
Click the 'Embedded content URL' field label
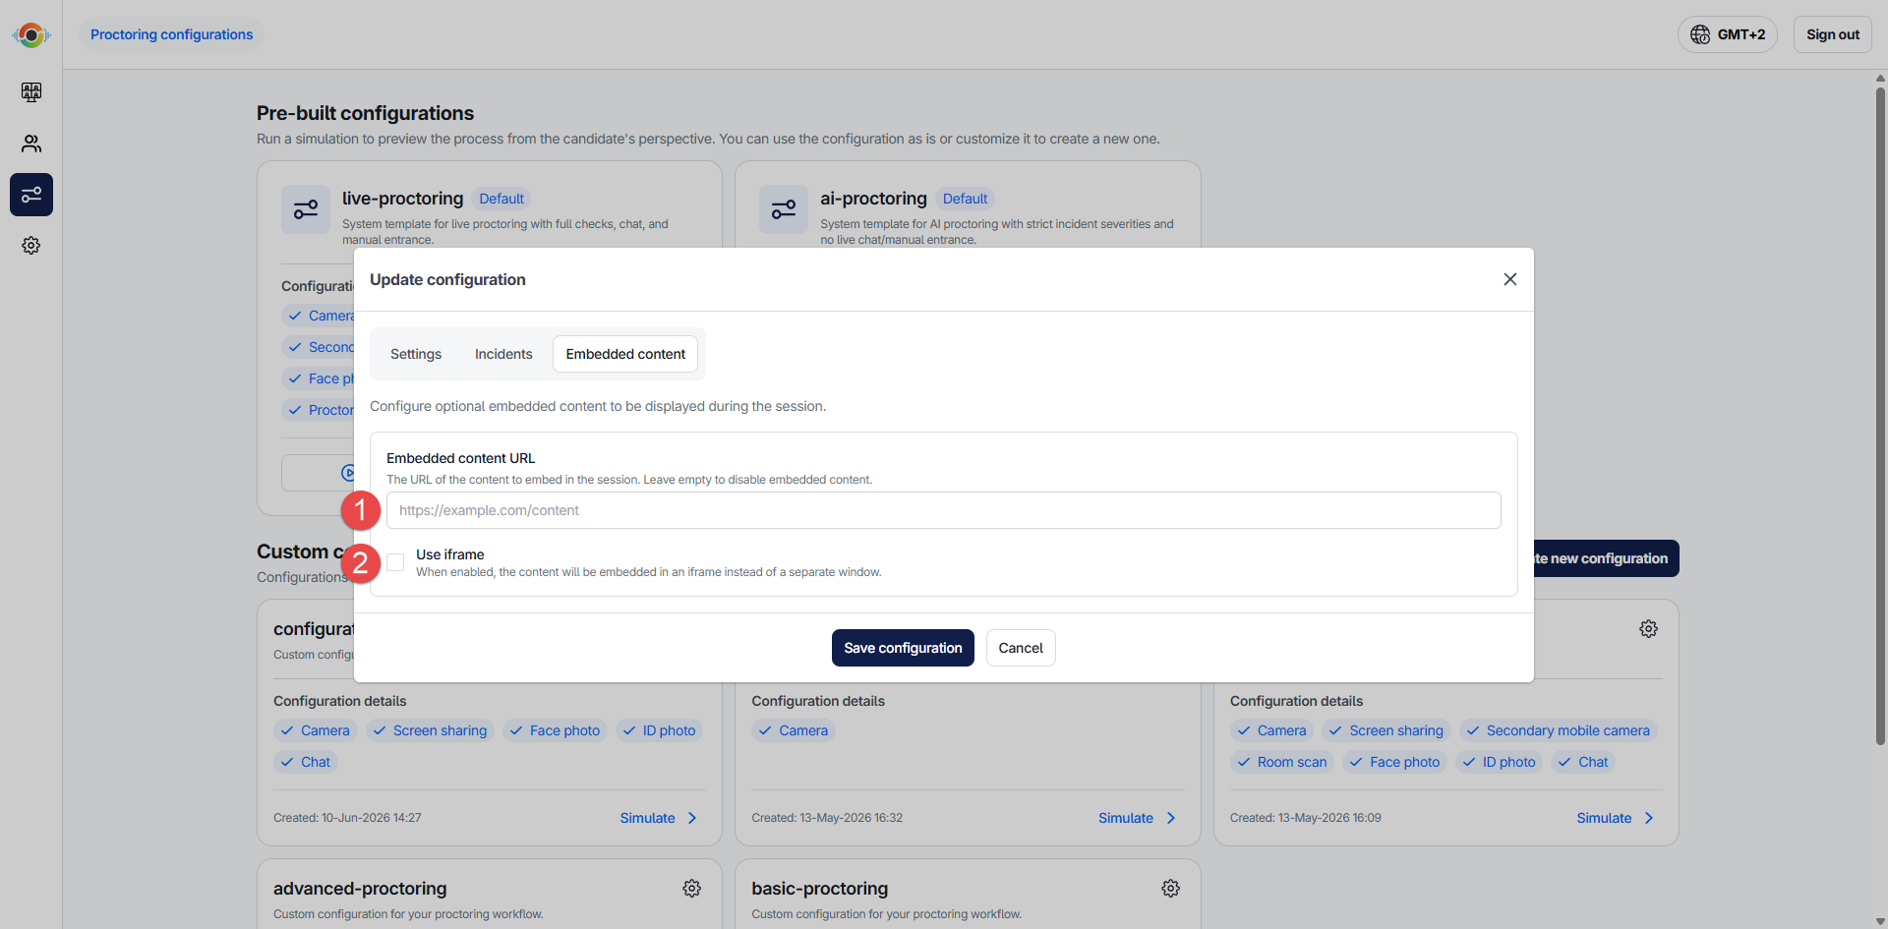point(460,458)
